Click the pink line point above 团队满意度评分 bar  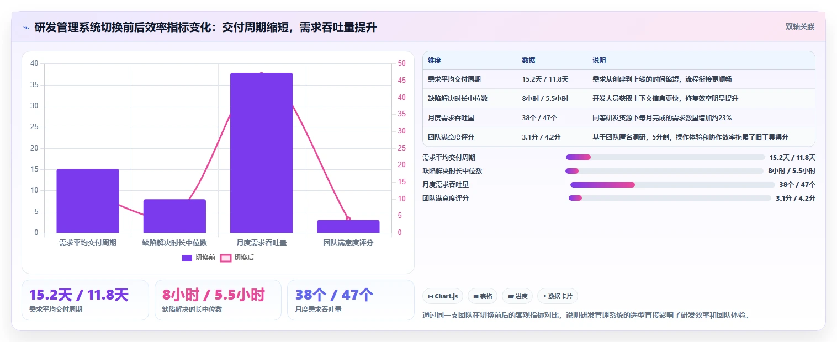point(348,219)
